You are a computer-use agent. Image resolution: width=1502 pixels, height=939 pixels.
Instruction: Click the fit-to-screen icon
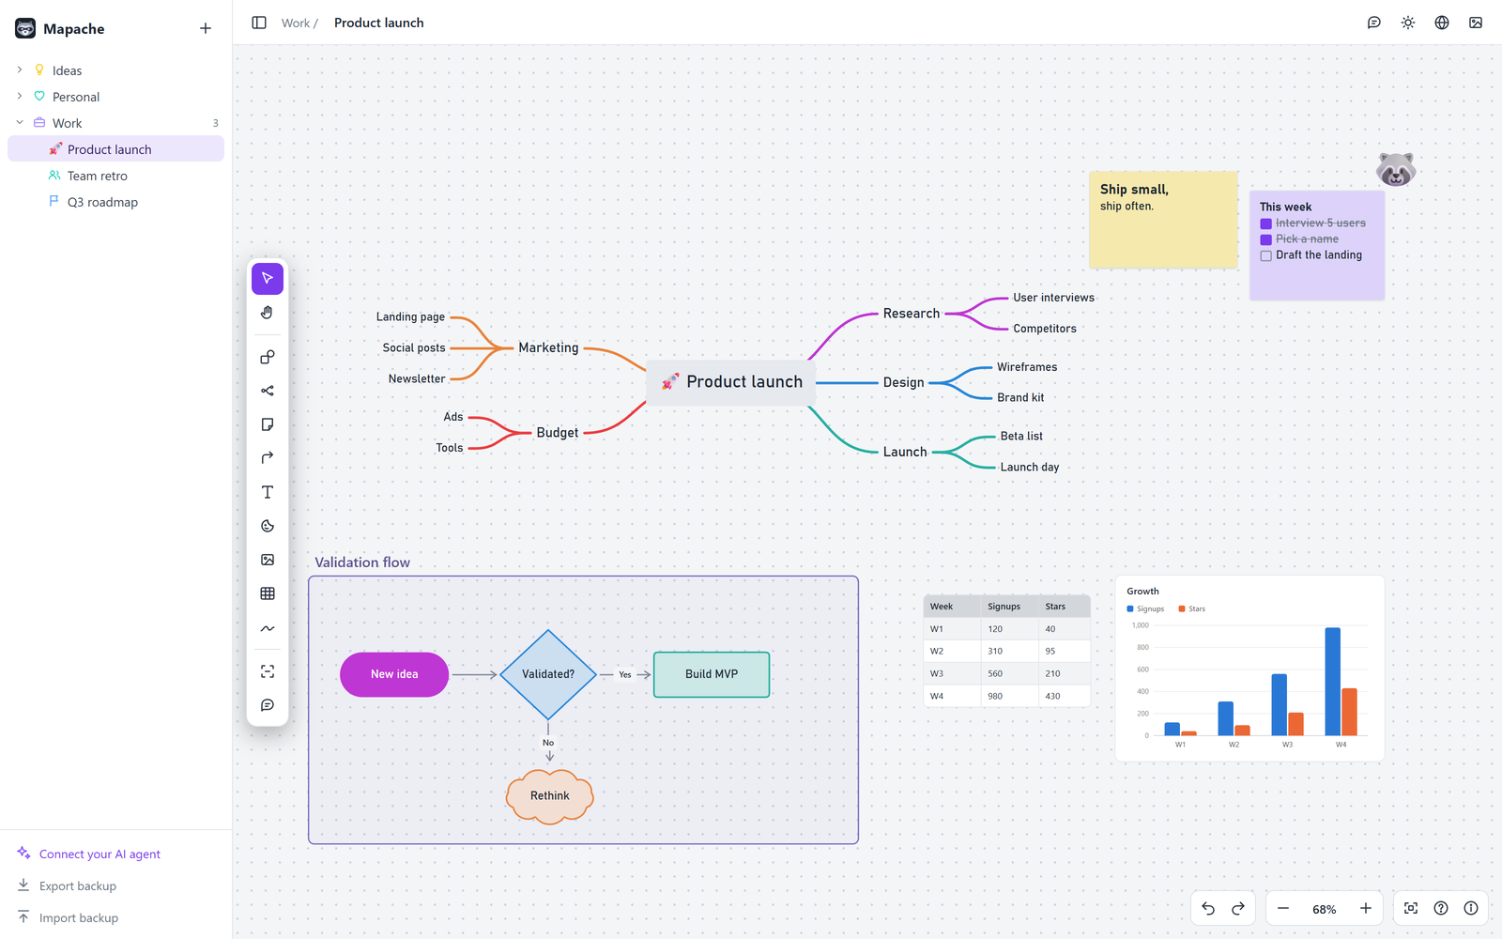1411,908
